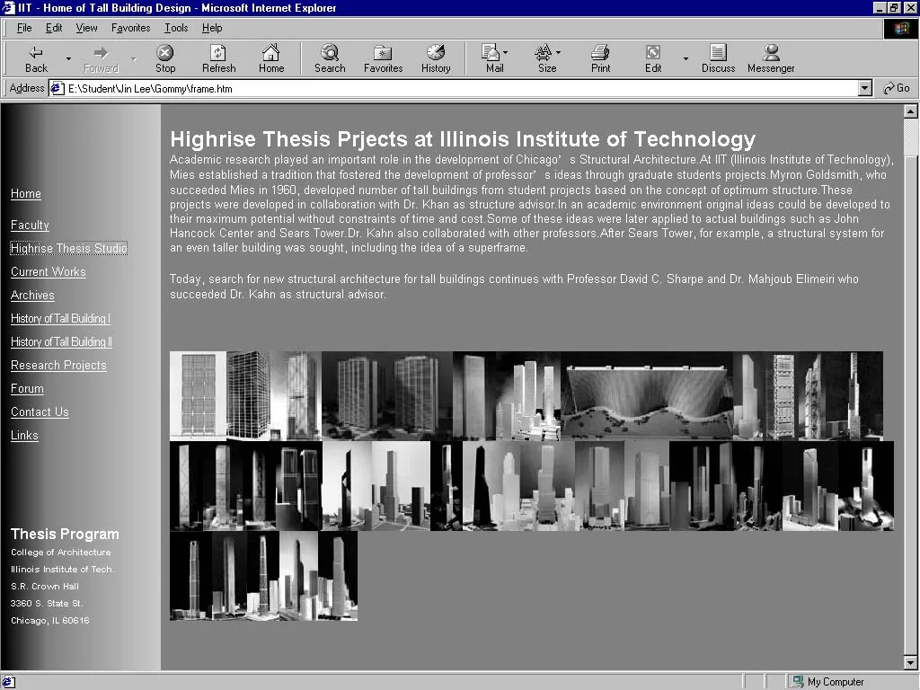Image resolution: width=920 pixels, height=690 pixels.
Task: Follow the Links sidebar link
Action: click(x=24, y=436)
